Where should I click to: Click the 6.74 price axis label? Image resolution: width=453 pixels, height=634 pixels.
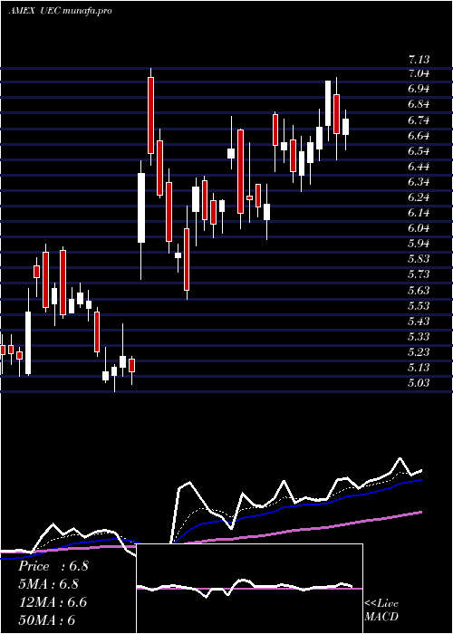pyautogui.click(x=419, y=120)
